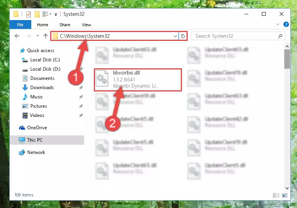Open the File ribbon tab
297x208 pixels.
(20, 25)
